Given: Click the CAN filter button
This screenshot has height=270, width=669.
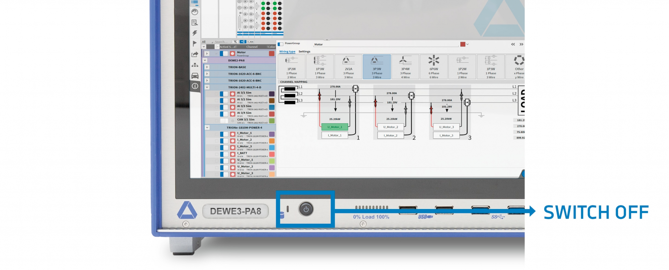Looking at the screenshot, I should pos(251,42).
